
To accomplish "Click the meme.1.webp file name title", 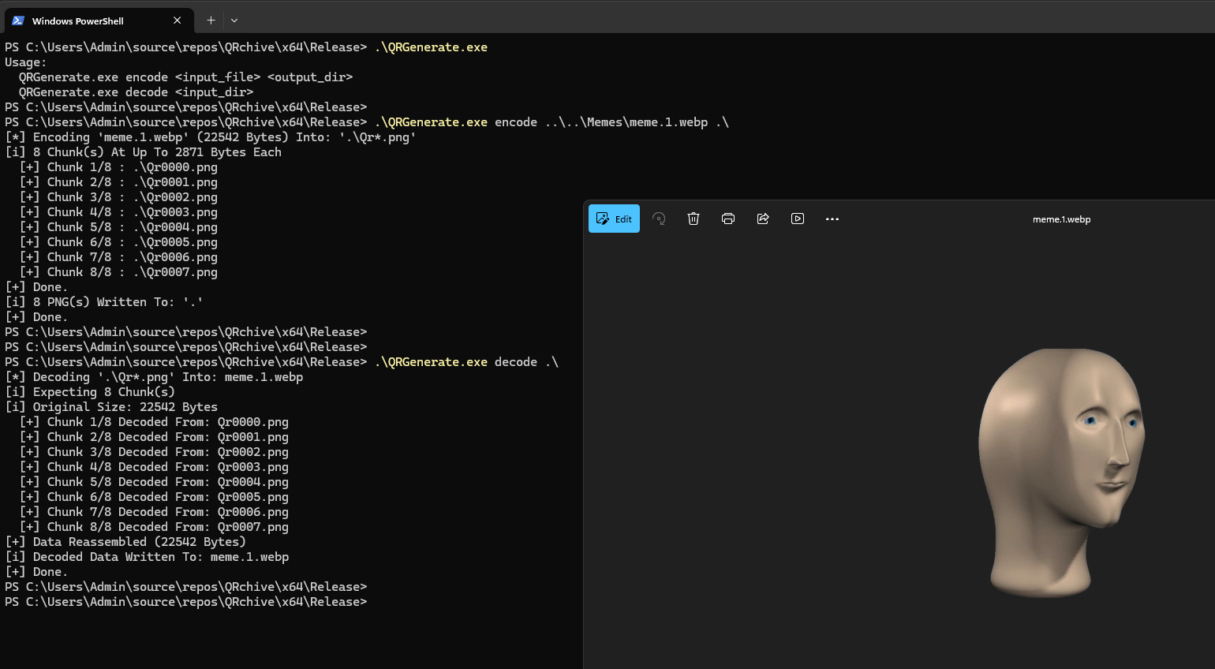I will [1061, 219].
